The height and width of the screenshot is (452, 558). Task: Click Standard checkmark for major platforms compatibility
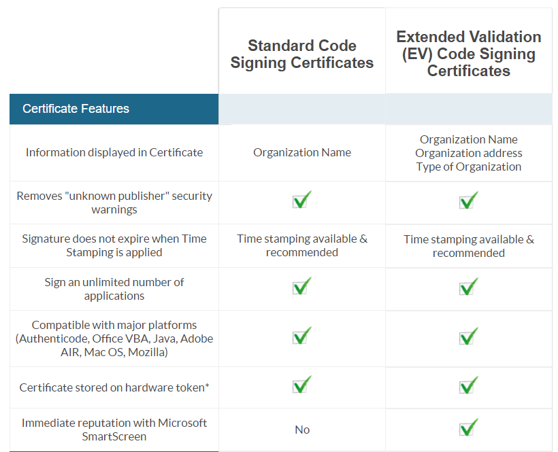pyautogui.click(x=302, y=336)
